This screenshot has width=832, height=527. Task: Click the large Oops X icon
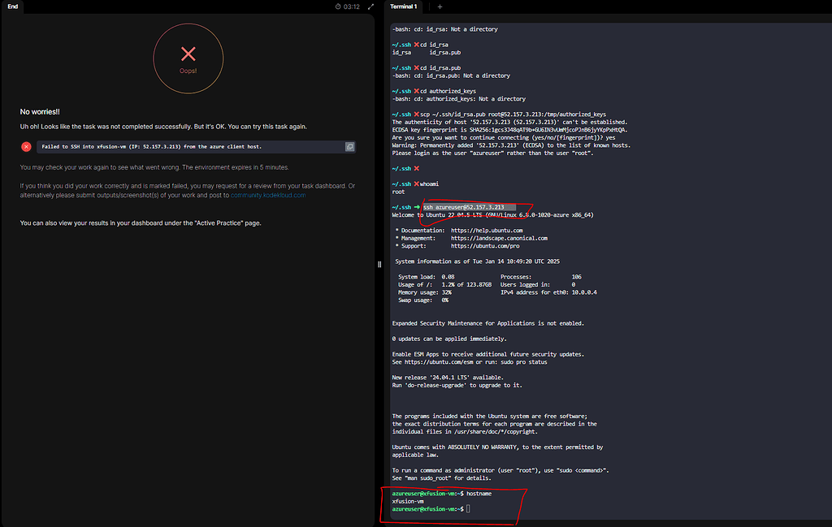(188, 54)
